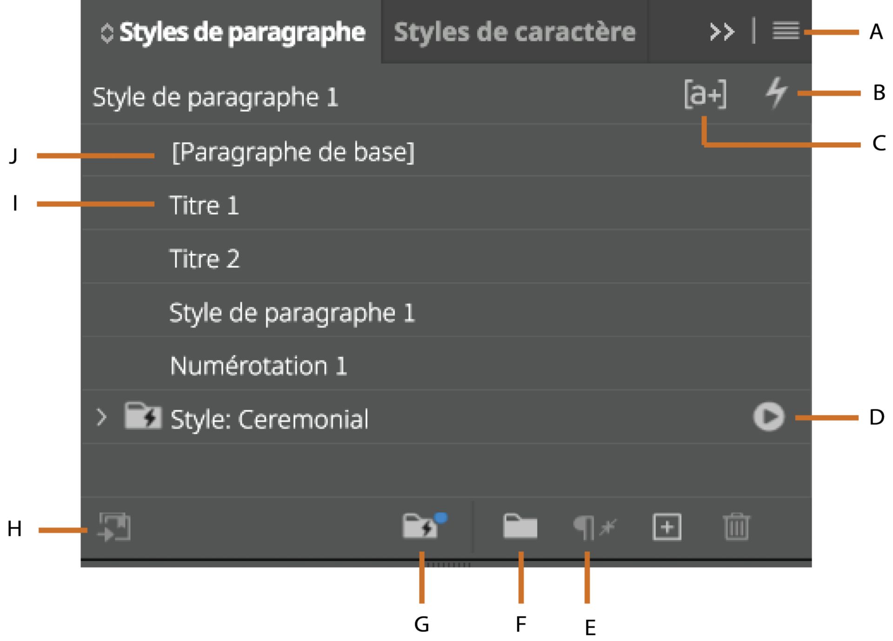Screen dimensions: 893x641
Task: Click the lightning bolt style override icon
Action: point(776,94)
